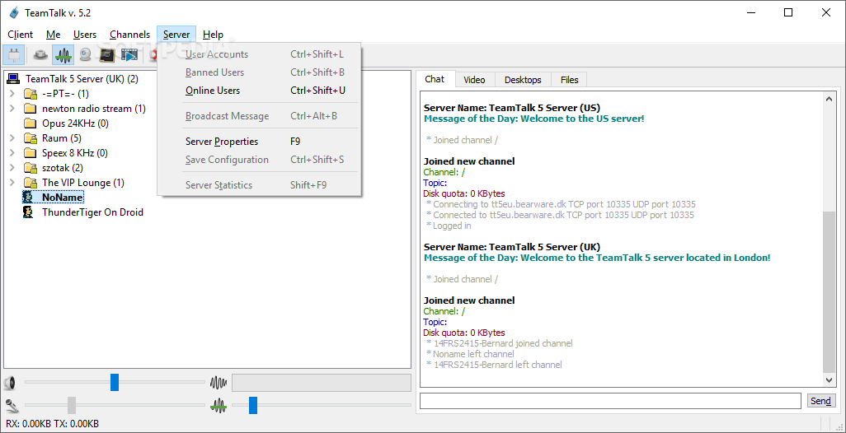Click the 'Logged in' log line
Image resolution: width=846 pixels, height=433 pixels.
pyautogui.click(x=449, y=226)
